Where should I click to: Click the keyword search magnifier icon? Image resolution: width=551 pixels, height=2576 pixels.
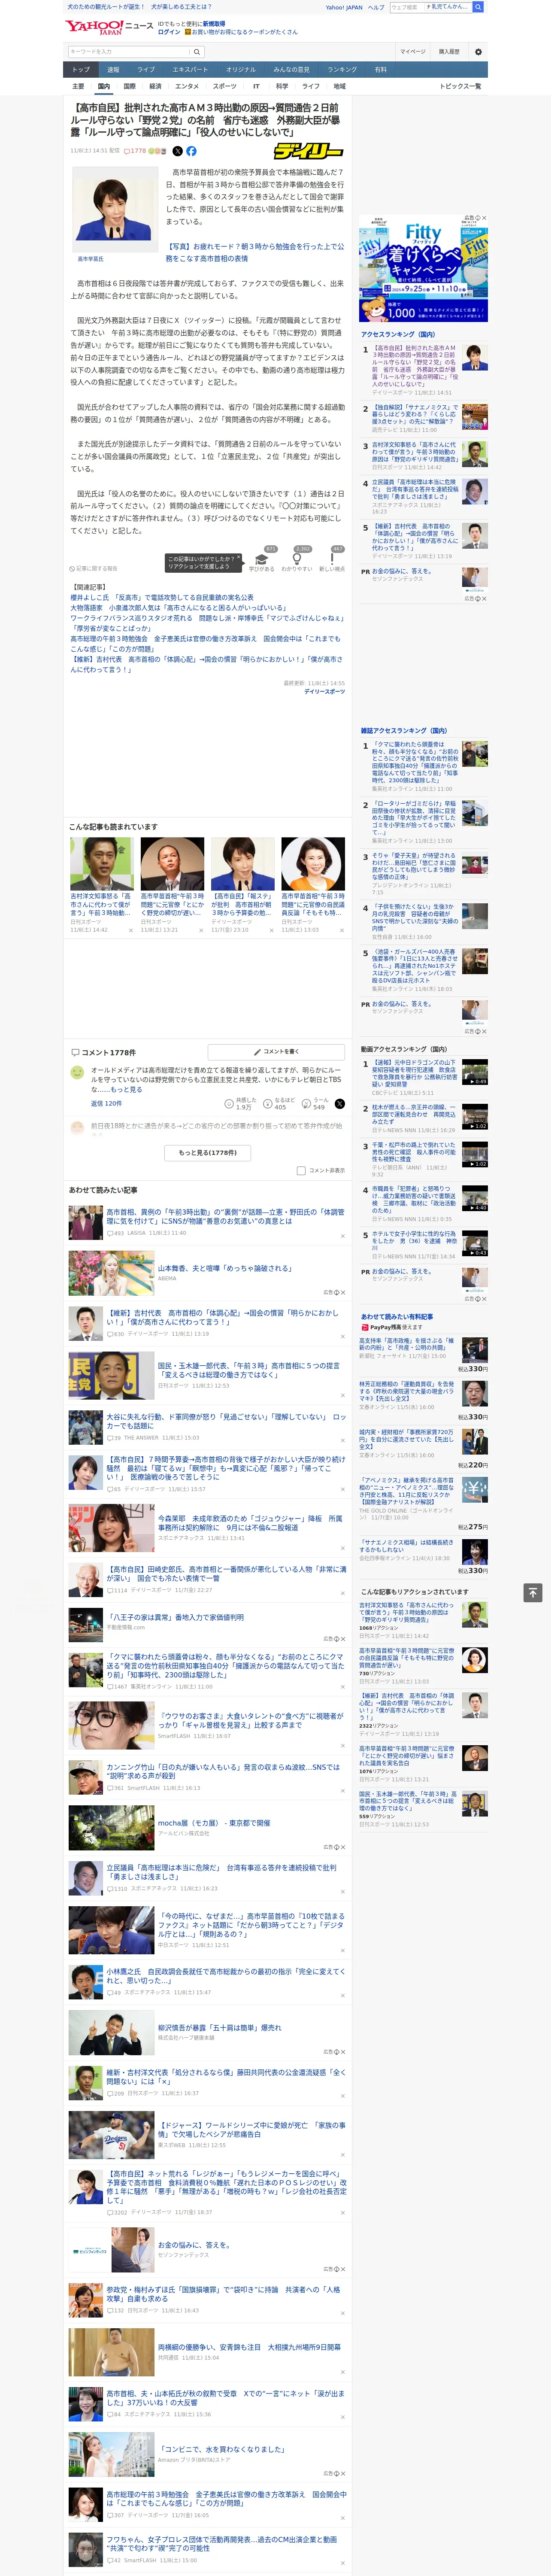[197, 51]
